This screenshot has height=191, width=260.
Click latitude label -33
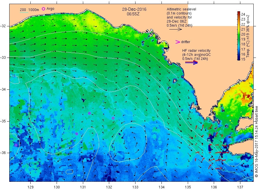pos(3,58)
